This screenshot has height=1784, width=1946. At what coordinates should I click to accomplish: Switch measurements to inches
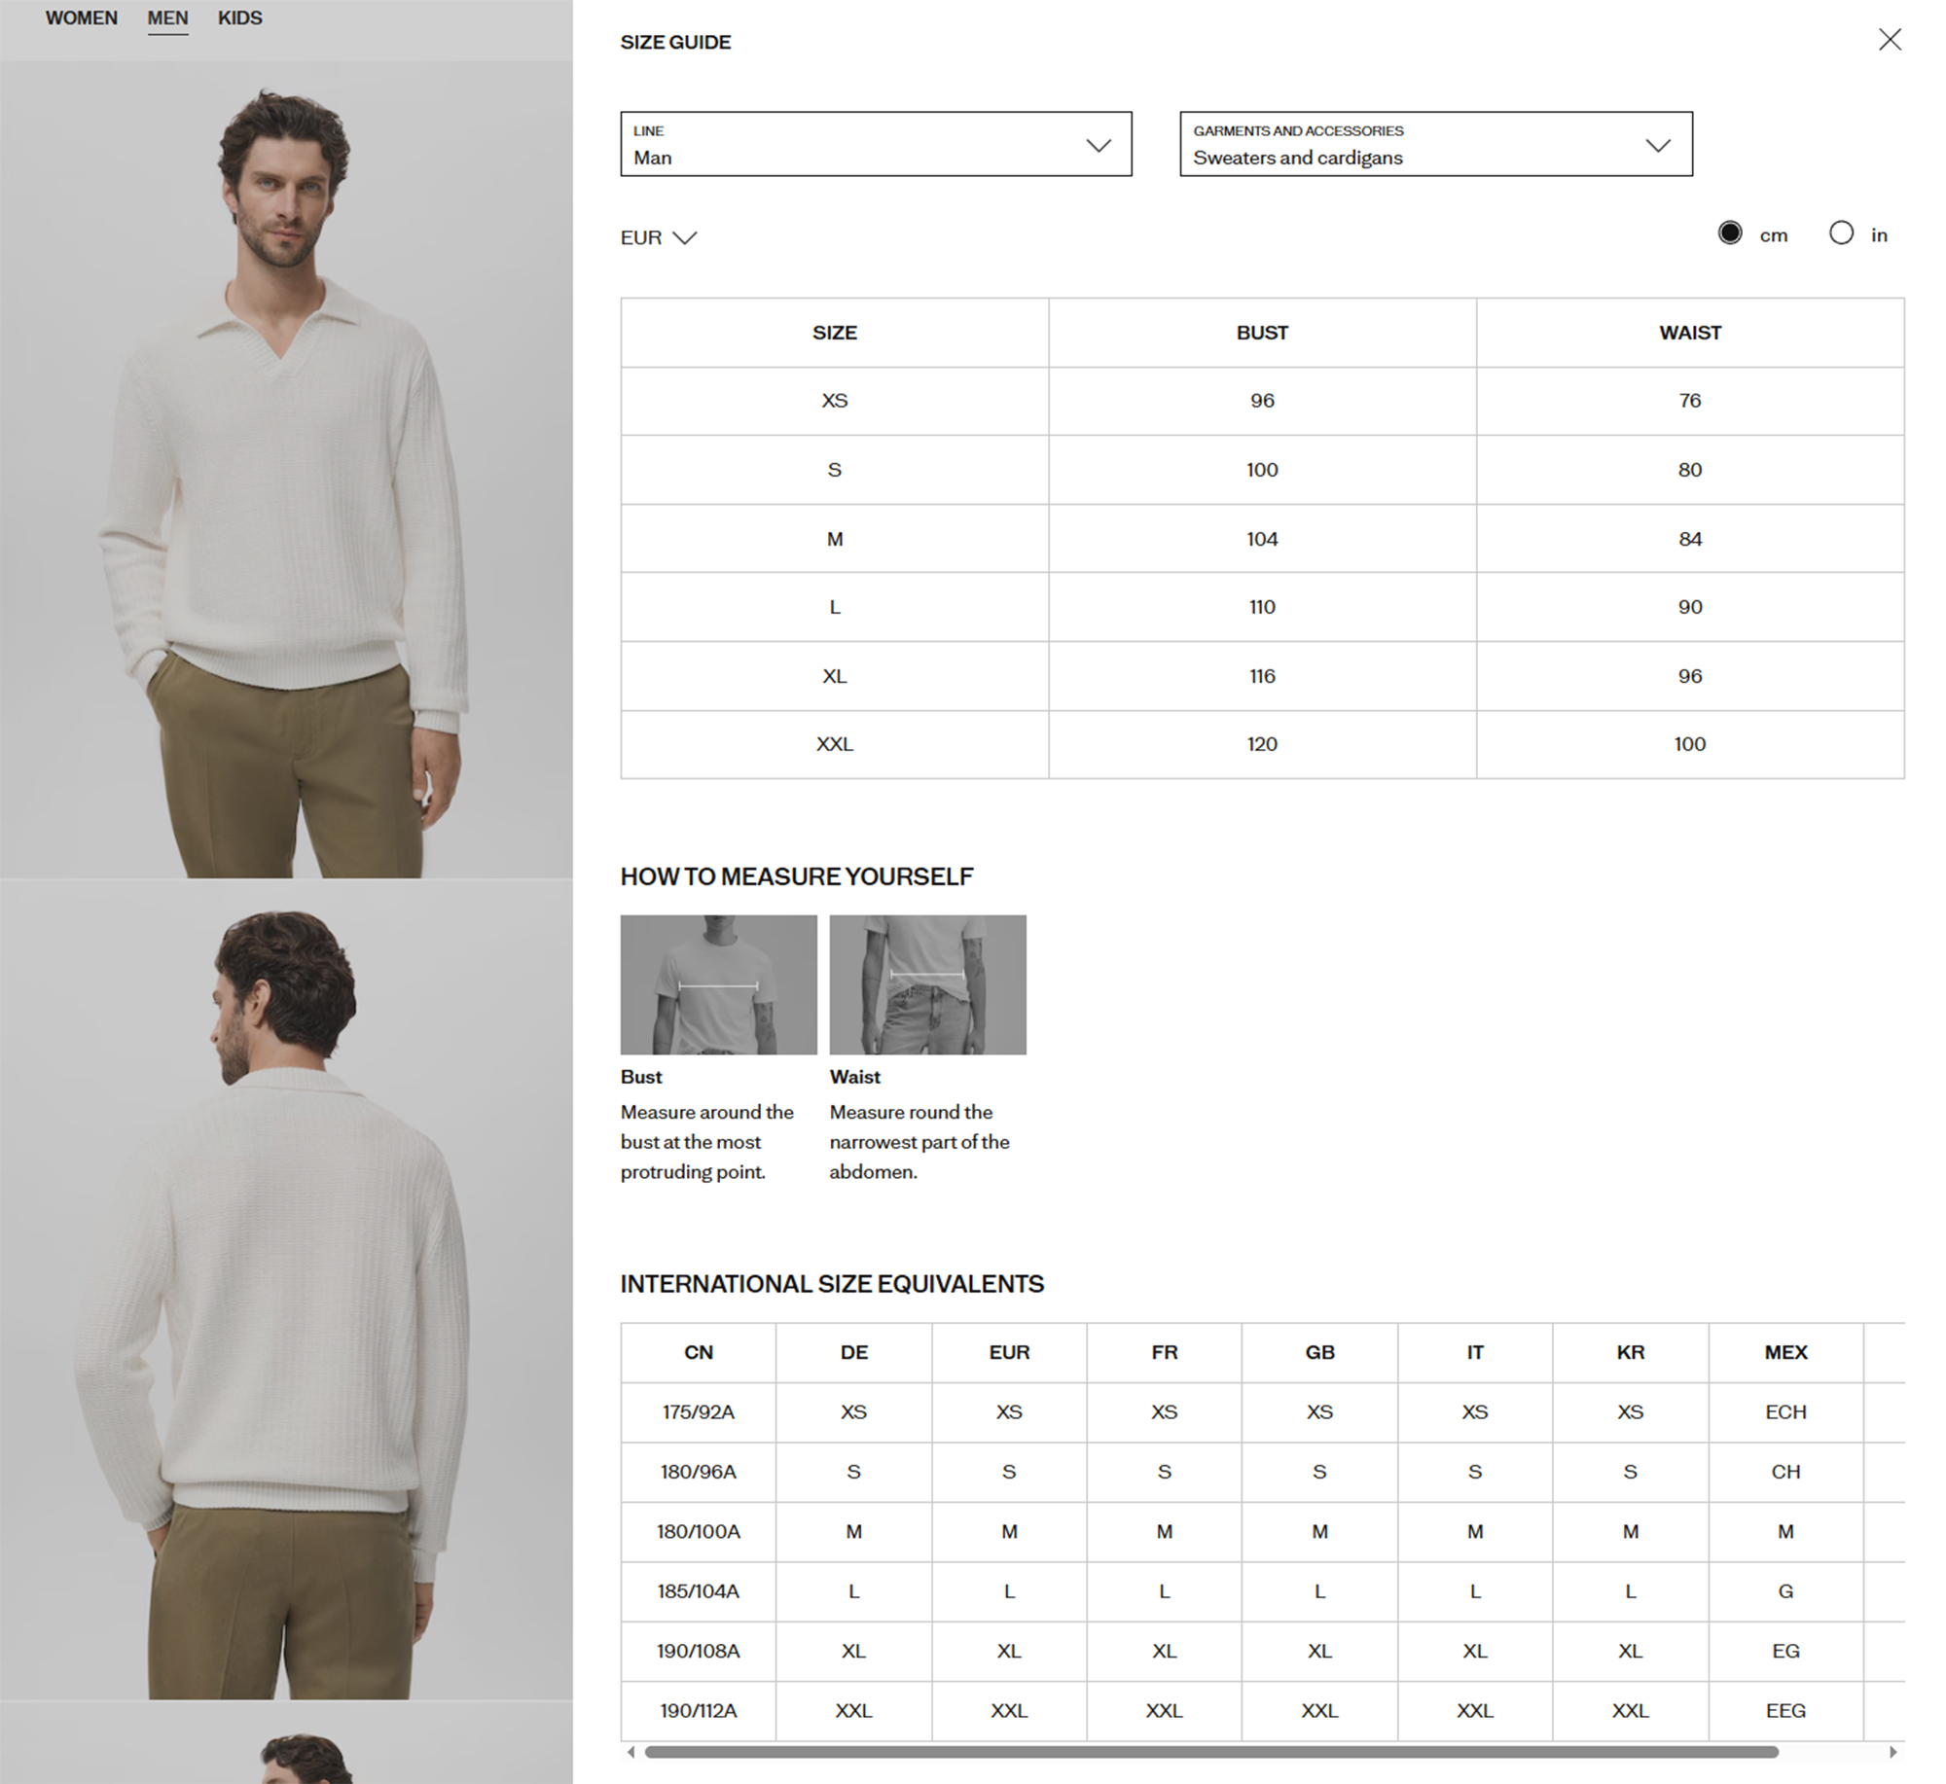pyautogui.click(x=1840, y=233)
